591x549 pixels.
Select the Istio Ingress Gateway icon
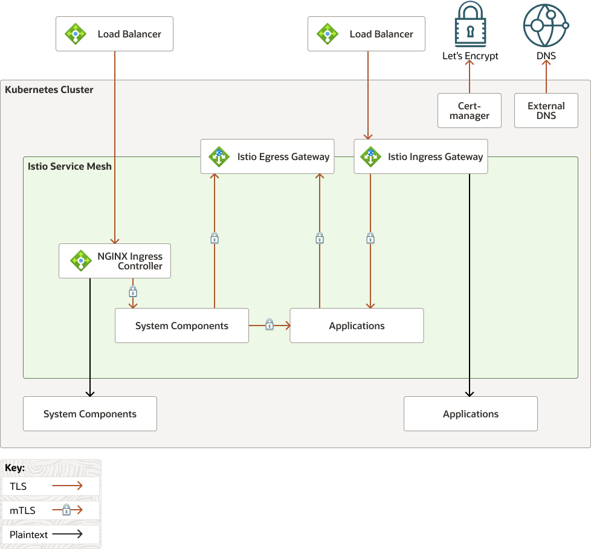370,156
